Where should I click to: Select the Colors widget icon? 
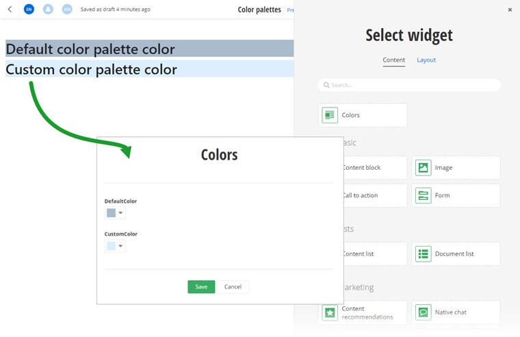pyautogui.click(x=330, y=115)
